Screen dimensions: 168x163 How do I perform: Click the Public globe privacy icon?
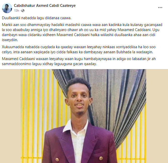(23, 11)
